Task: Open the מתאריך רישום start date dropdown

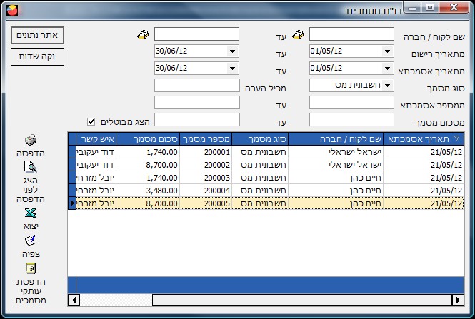Action: coord(388,51)
